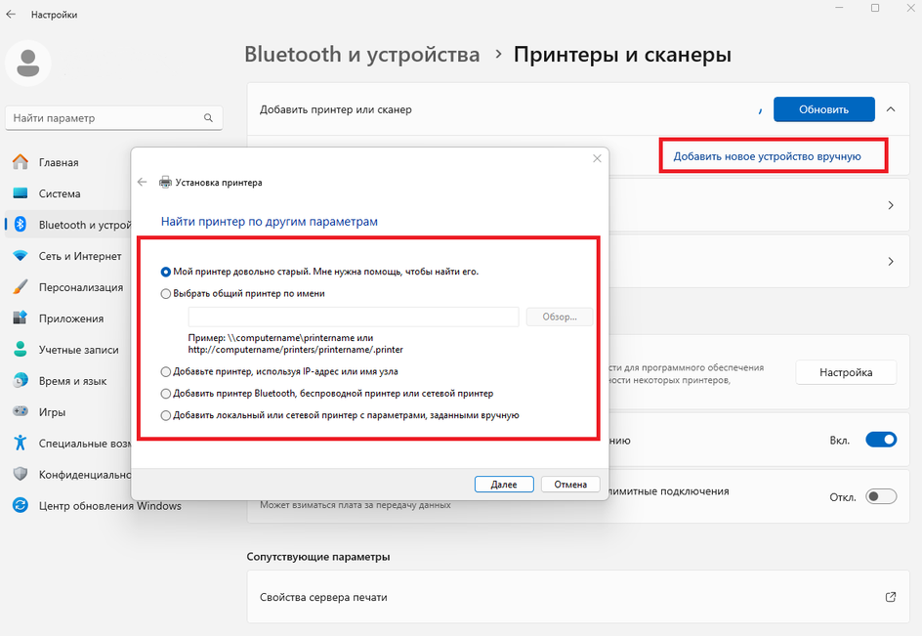Click the search magnifier icon
This screenshot has width=922, height=636.
(x=208, y=117)
